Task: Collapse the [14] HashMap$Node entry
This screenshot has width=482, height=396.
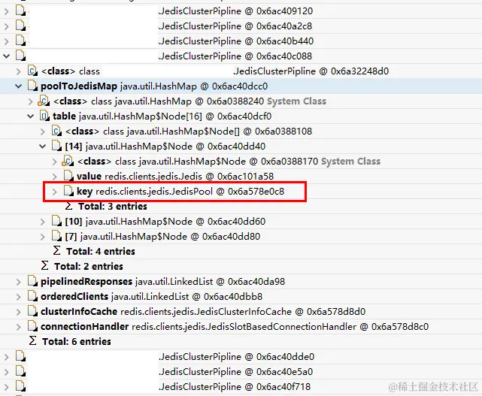Action: pos(43,147)
